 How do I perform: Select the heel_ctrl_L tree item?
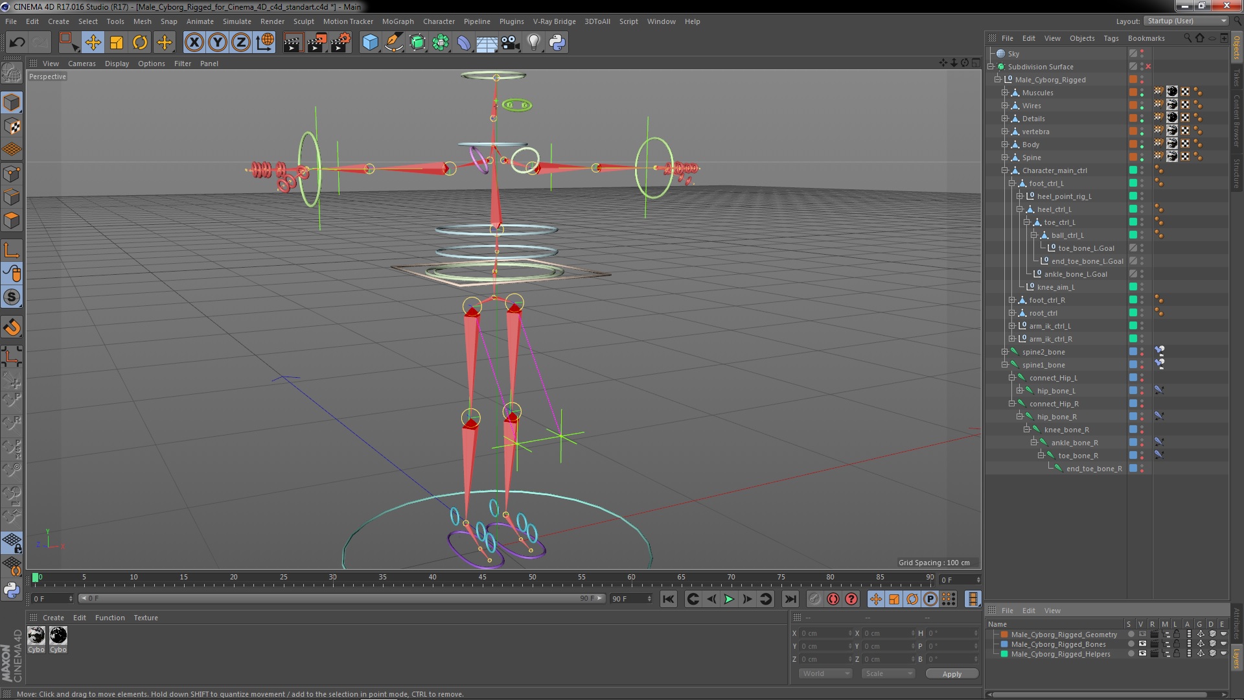click(x=1054, y=209)
